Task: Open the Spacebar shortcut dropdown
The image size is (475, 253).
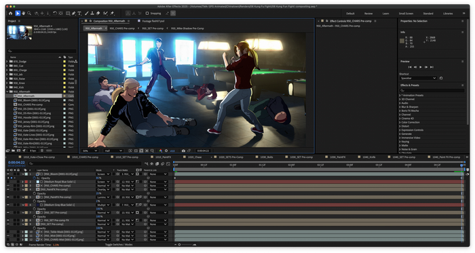Action: click(418, 78)
